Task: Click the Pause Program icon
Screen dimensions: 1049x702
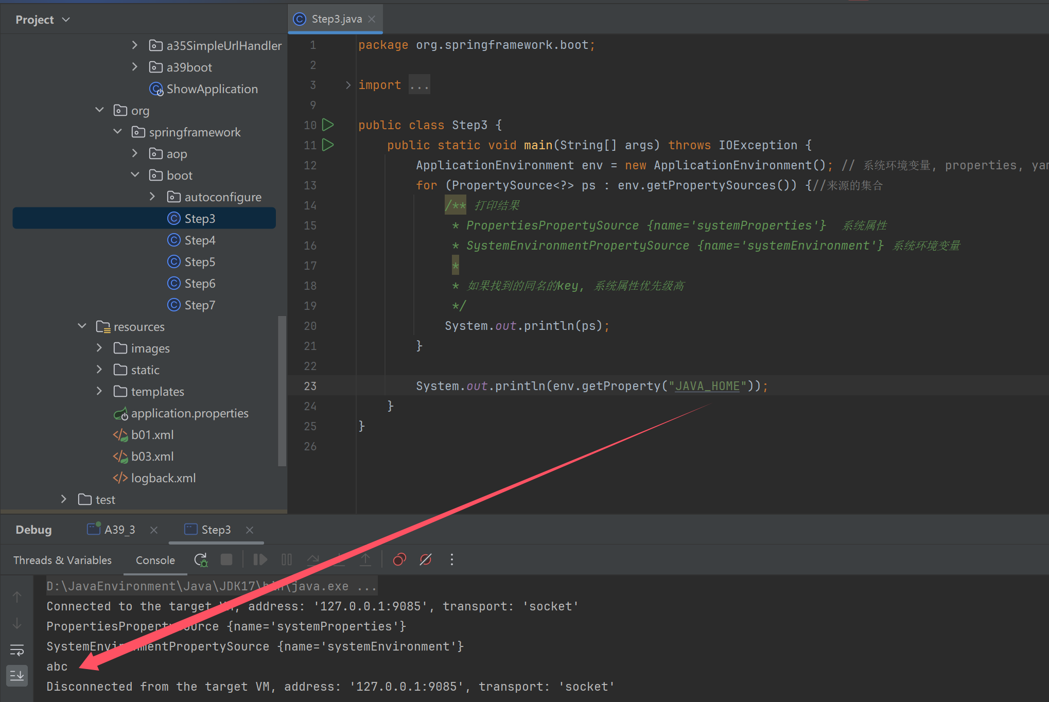Action: coord(287,559)
